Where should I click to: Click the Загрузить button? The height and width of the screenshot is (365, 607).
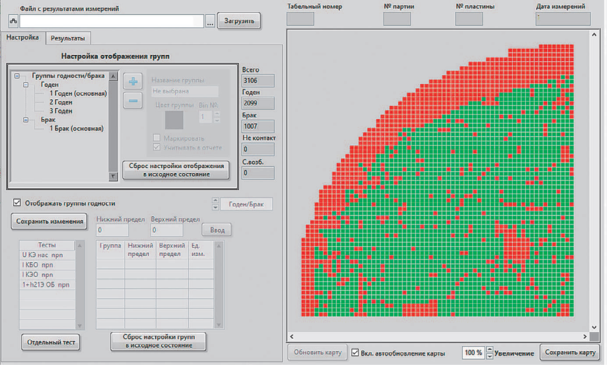(239, 21)
